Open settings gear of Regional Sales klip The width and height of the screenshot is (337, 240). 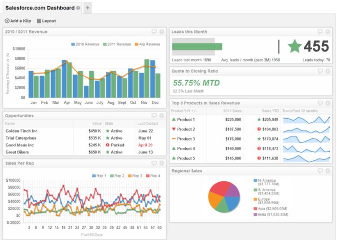coord(328,171)
